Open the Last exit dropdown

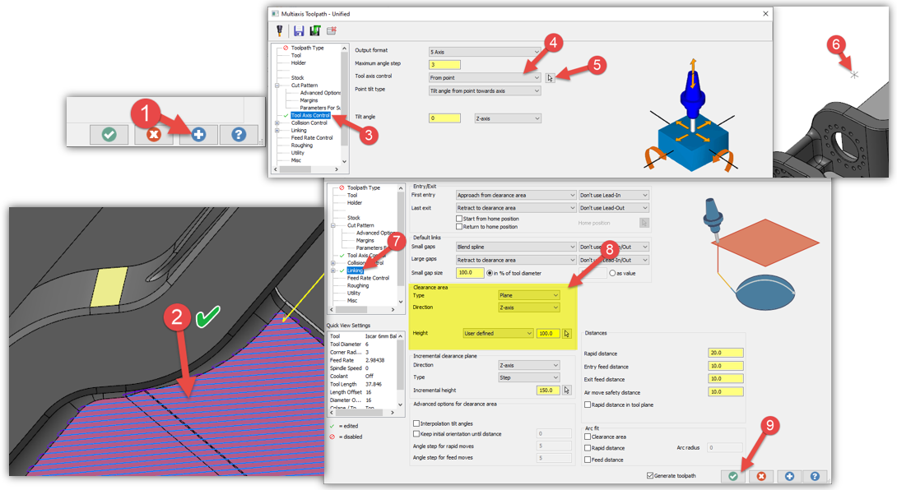click(516, 208)
